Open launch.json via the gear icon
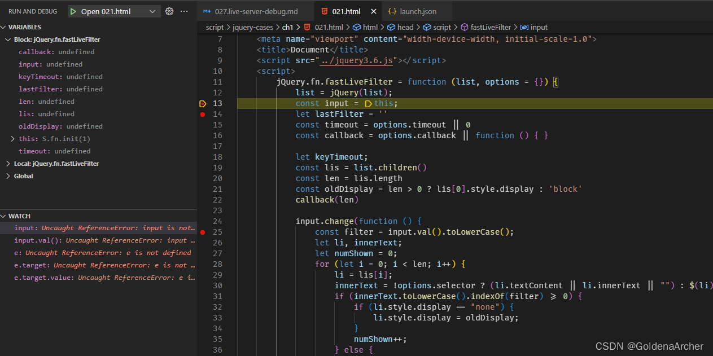This screenshot has width=713, height=356. 169,11
